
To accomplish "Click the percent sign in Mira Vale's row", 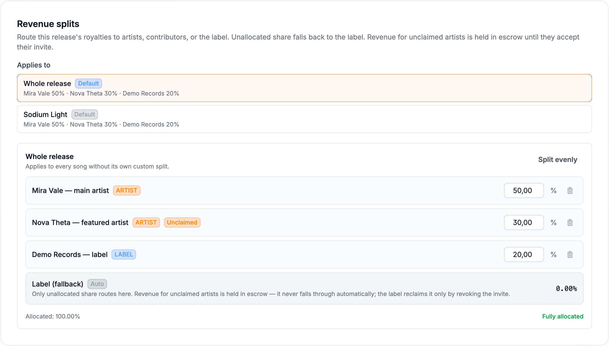I will tap(553, 190).
